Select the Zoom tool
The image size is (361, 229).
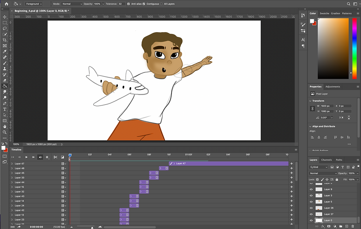click(4, 132)
